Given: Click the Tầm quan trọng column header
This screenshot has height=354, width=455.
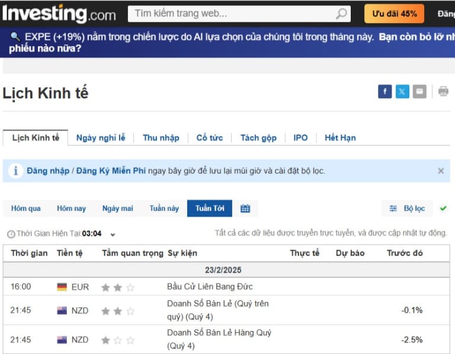Looking at the screenshot, I should click(132, 253).
